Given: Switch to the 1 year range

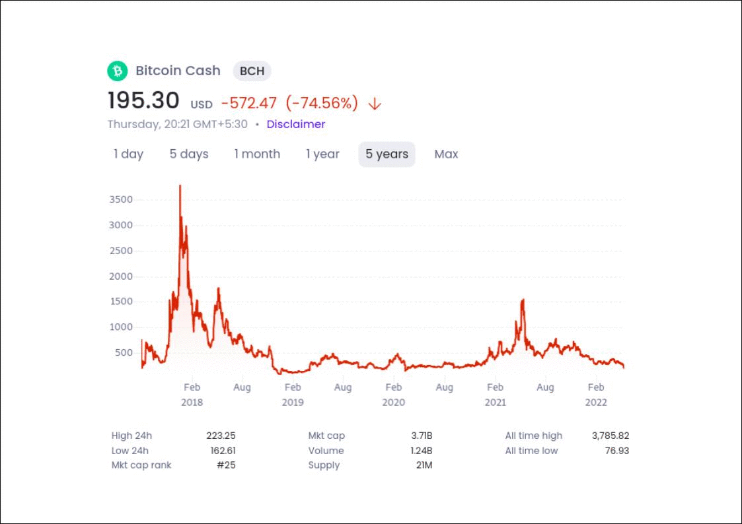Looking at the screenshot, I should point(322,154).
